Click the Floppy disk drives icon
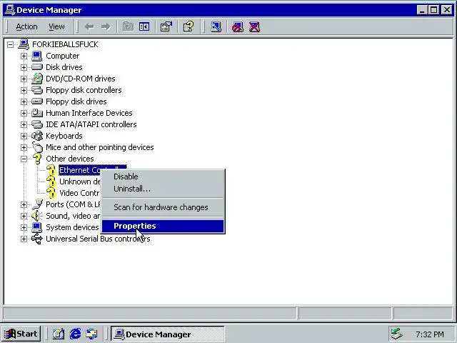Screen dimensions: 457x343 click(x=36, y=101)
